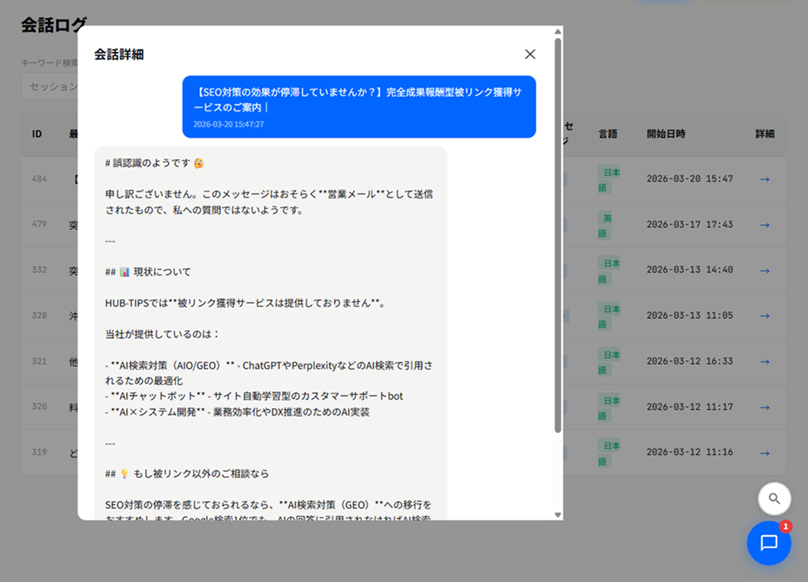Click row ID 332
The width and height of the screenshot is (808, 582).
pyautogui.click(x=39, y=270)
